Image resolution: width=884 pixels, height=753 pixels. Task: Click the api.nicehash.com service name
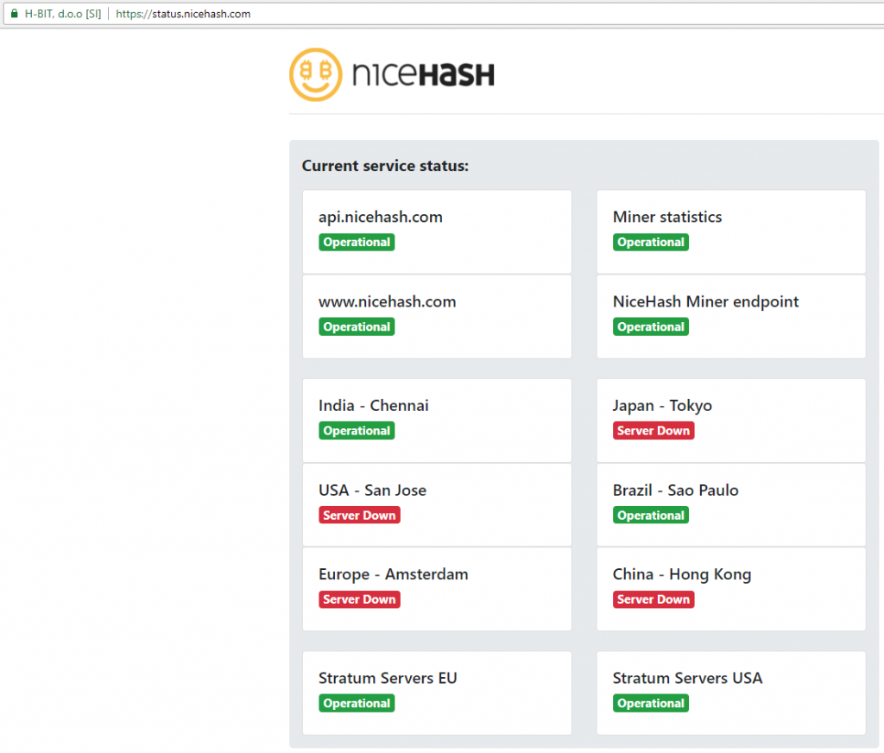(381, 217)
